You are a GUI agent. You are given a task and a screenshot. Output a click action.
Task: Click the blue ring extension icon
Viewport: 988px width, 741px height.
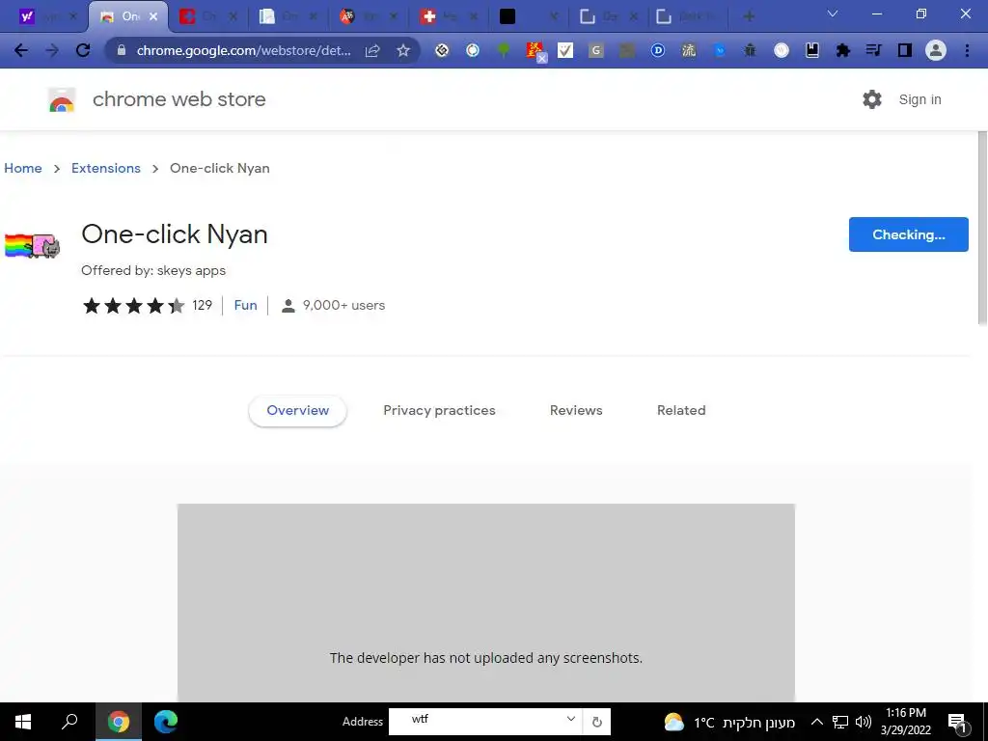473,50
